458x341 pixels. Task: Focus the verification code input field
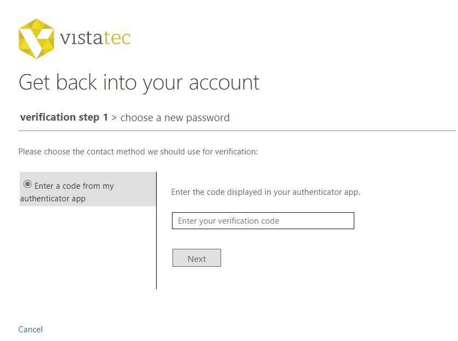tap(263, 221)
